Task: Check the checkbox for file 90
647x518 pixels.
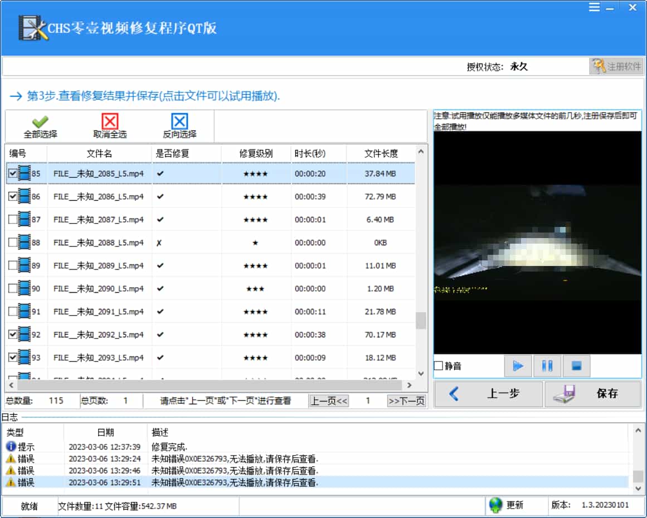Action: pyautogui.click(x=12, y=288)
